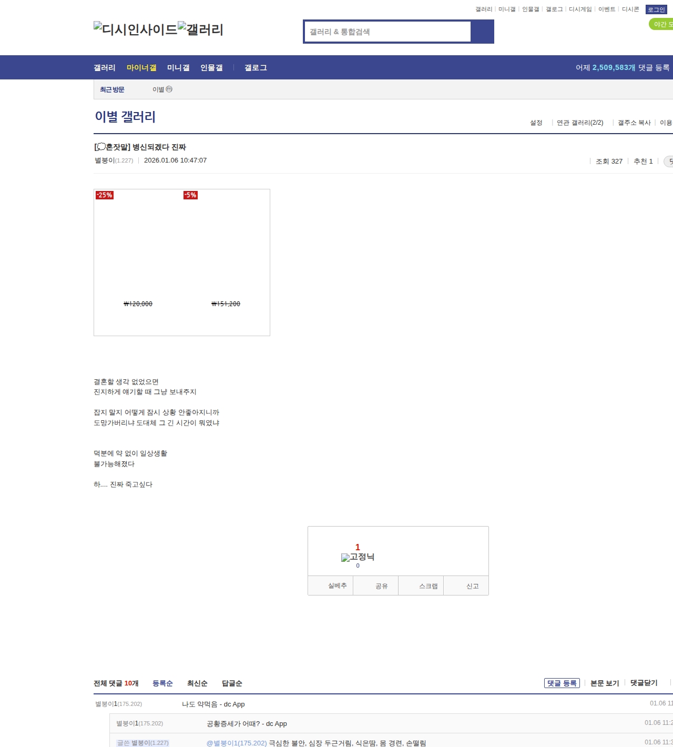This screenshot has height=747, width=673.
Task: Focus the 갤러리 & 통합검색 search field
Action: [388, 32]
